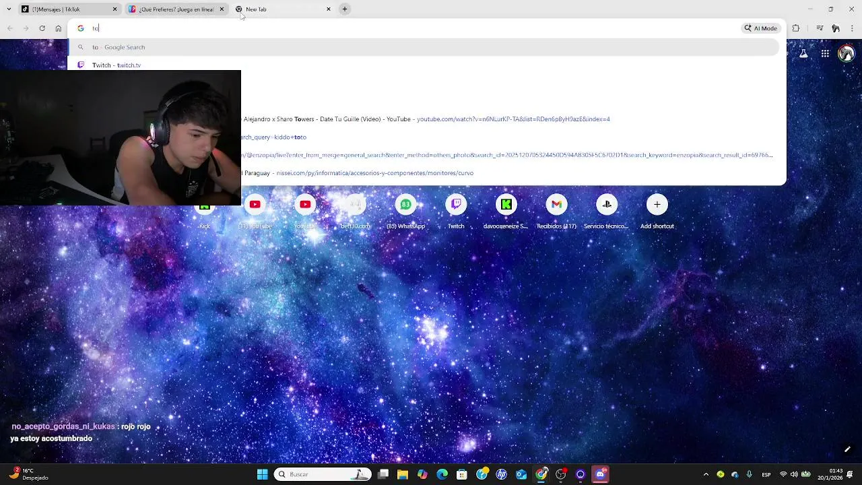Viewport: 862px width, 485px height.
Task: Select the New Tab browser tab
Action: [x=283, y=9]
